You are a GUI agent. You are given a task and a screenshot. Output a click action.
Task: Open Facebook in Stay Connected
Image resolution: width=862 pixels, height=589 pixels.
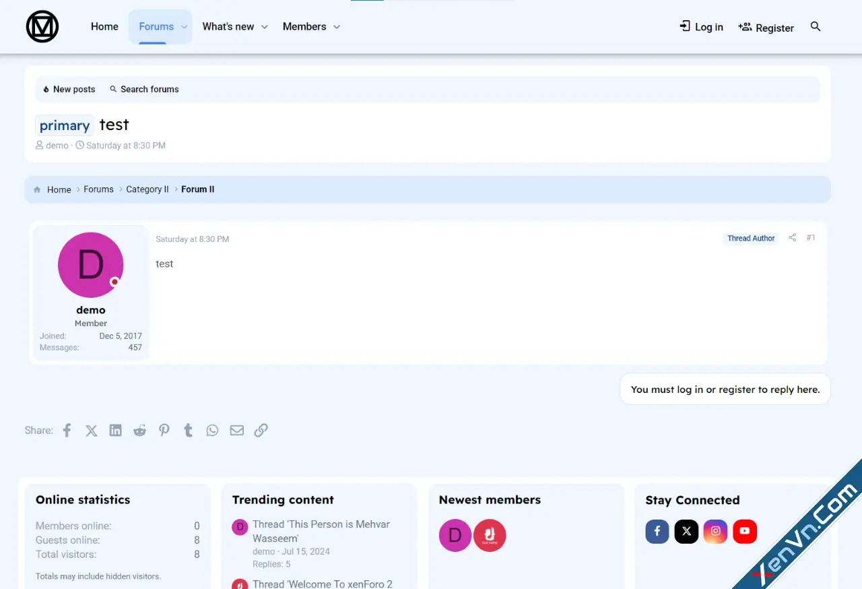coord(657,531)
